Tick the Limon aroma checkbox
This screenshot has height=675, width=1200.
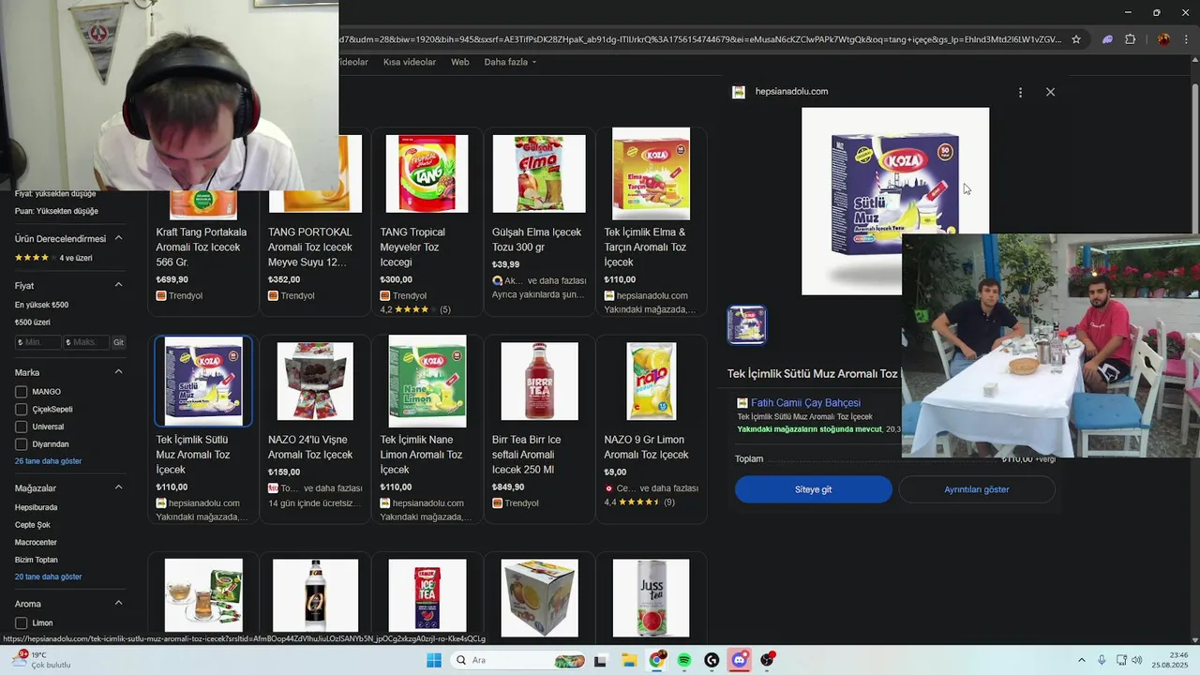coord(22,622)
